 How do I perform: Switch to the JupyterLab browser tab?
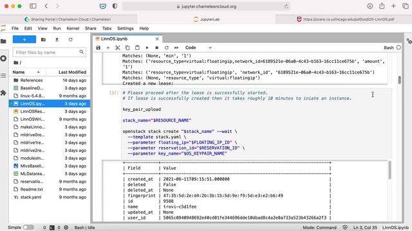206,19
